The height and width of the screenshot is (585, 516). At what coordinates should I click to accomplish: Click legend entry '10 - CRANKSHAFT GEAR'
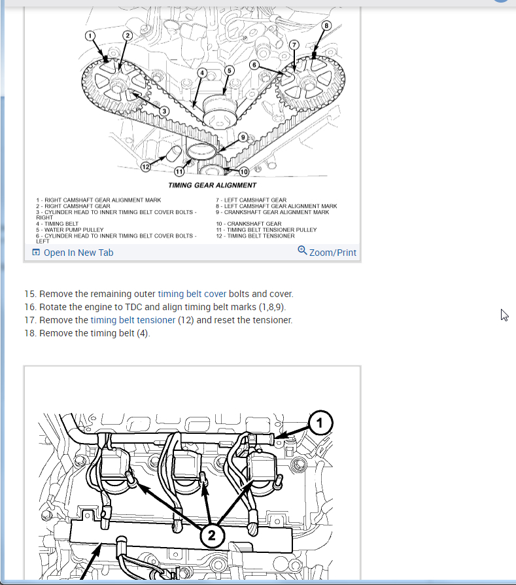(249, 224)
